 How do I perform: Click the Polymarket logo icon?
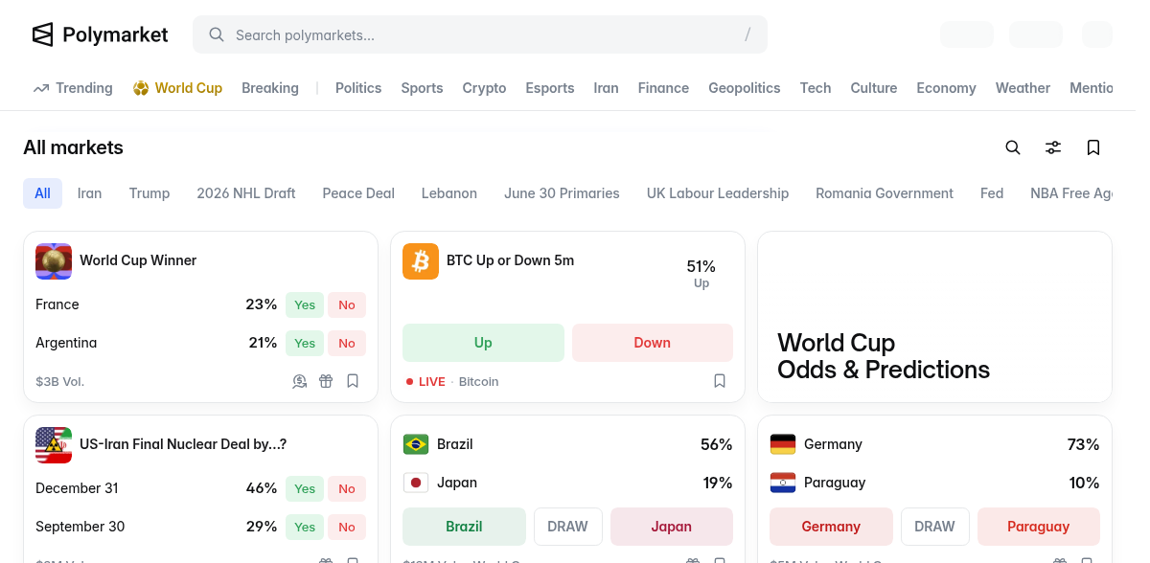click(x=42, y=34)
